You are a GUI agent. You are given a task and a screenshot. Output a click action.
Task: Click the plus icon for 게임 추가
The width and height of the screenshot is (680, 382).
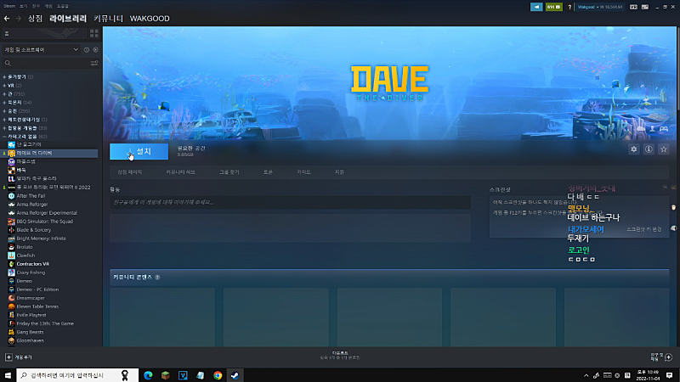click(8, 357)
